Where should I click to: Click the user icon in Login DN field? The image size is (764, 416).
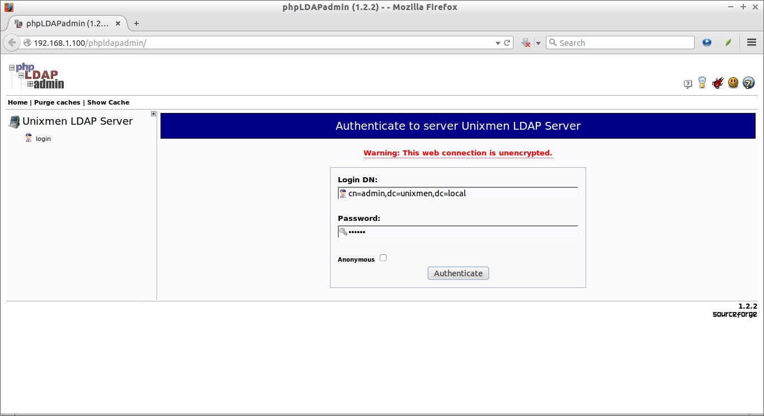pyautogui.click(x=343, y=193)
